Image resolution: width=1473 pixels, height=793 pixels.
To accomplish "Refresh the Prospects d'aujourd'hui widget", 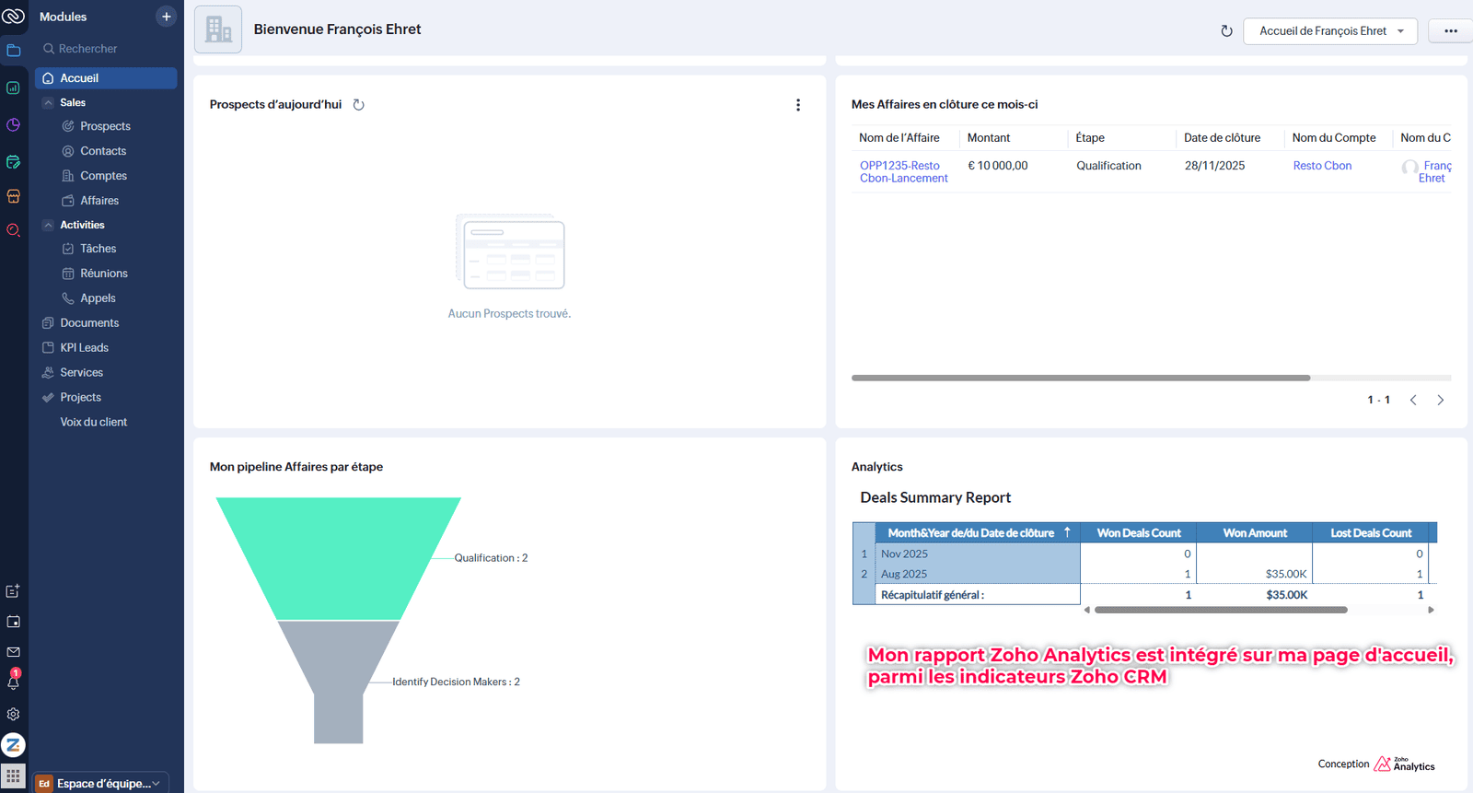I will [x=359, y=105].
